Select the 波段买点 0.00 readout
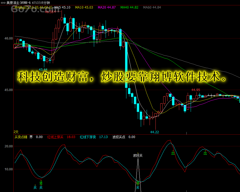Image resolution: width=240 pixels, height=192 pixels. click(x=124, y=137)
